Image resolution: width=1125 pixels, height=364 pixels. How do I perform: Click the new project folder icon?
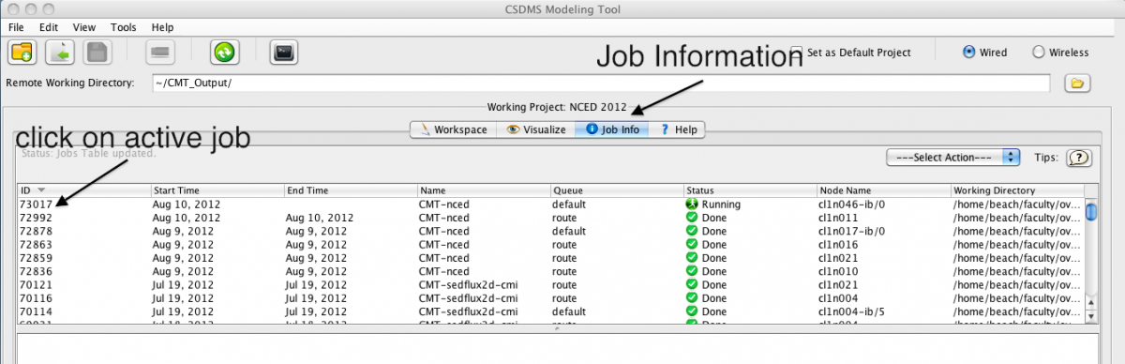point(22,52)
